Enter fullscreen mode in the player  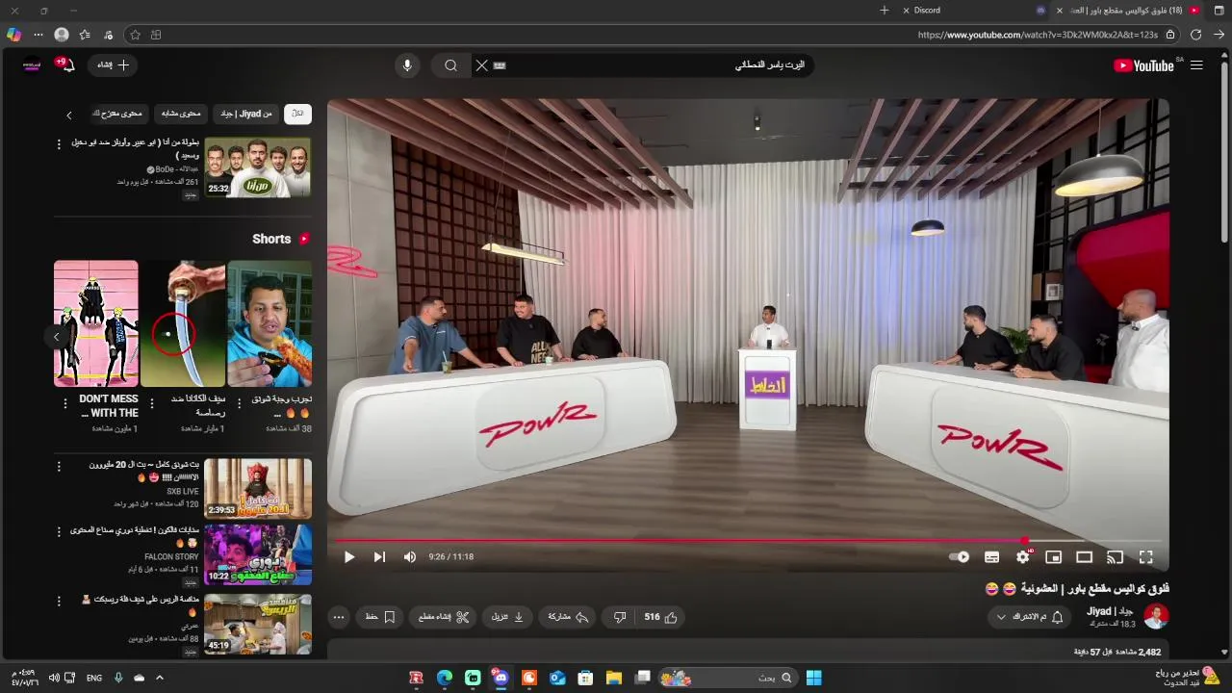click(1145, 556)
